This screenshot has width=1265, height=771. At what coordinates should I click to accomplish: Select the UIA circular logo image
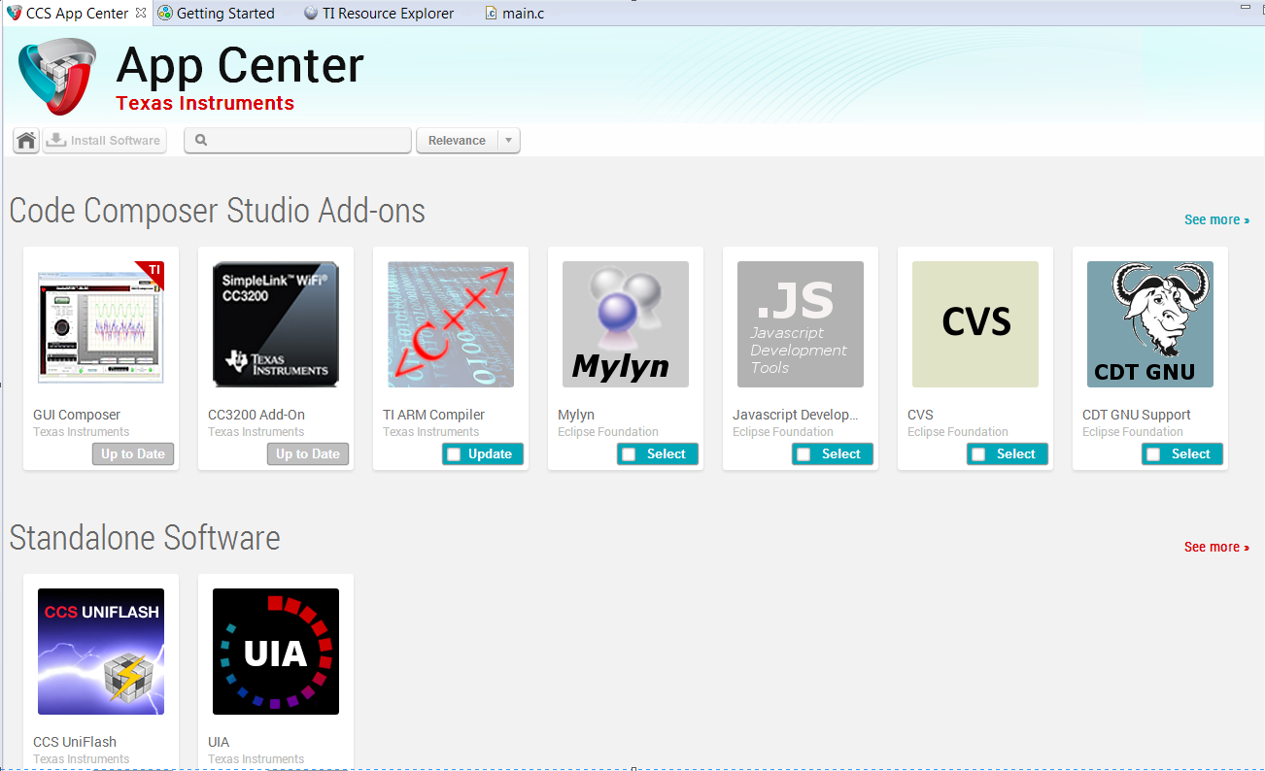coord(276,652)
